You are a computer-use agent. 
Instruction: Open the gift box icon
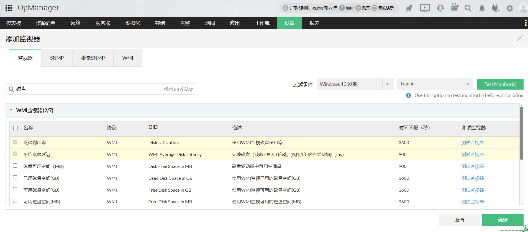click(x=455, y=7)
